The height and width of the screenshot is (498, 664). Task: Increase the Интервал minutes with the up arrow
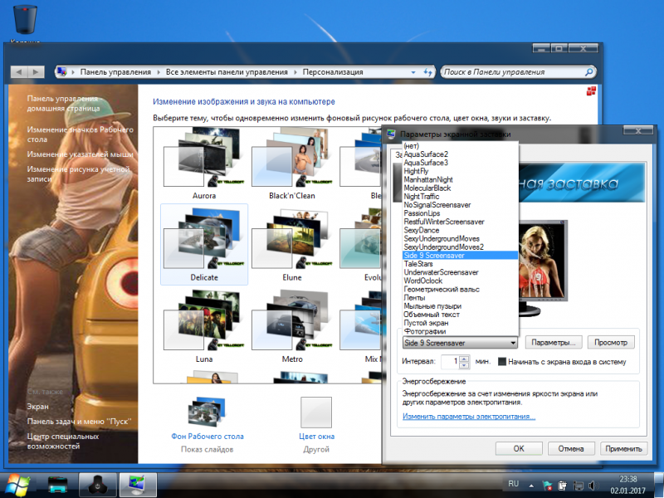(464, 359)
